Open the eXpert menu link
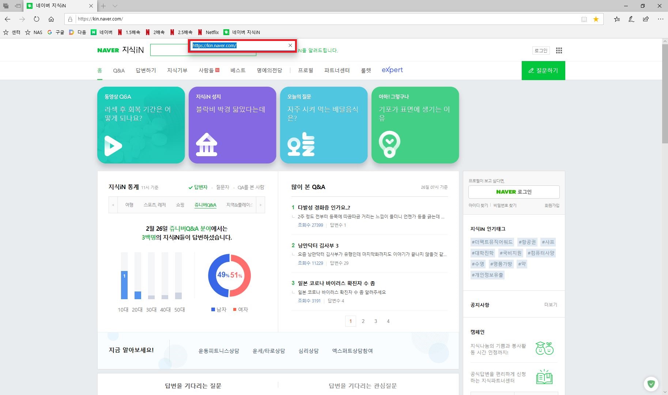The width and height of the screenshot is (668, 395). click(x=392, y=70)
